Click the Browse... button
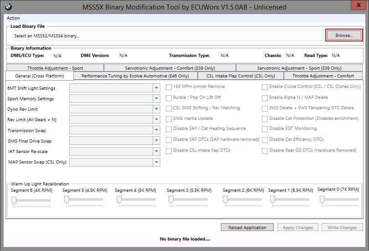 (344, 36)
